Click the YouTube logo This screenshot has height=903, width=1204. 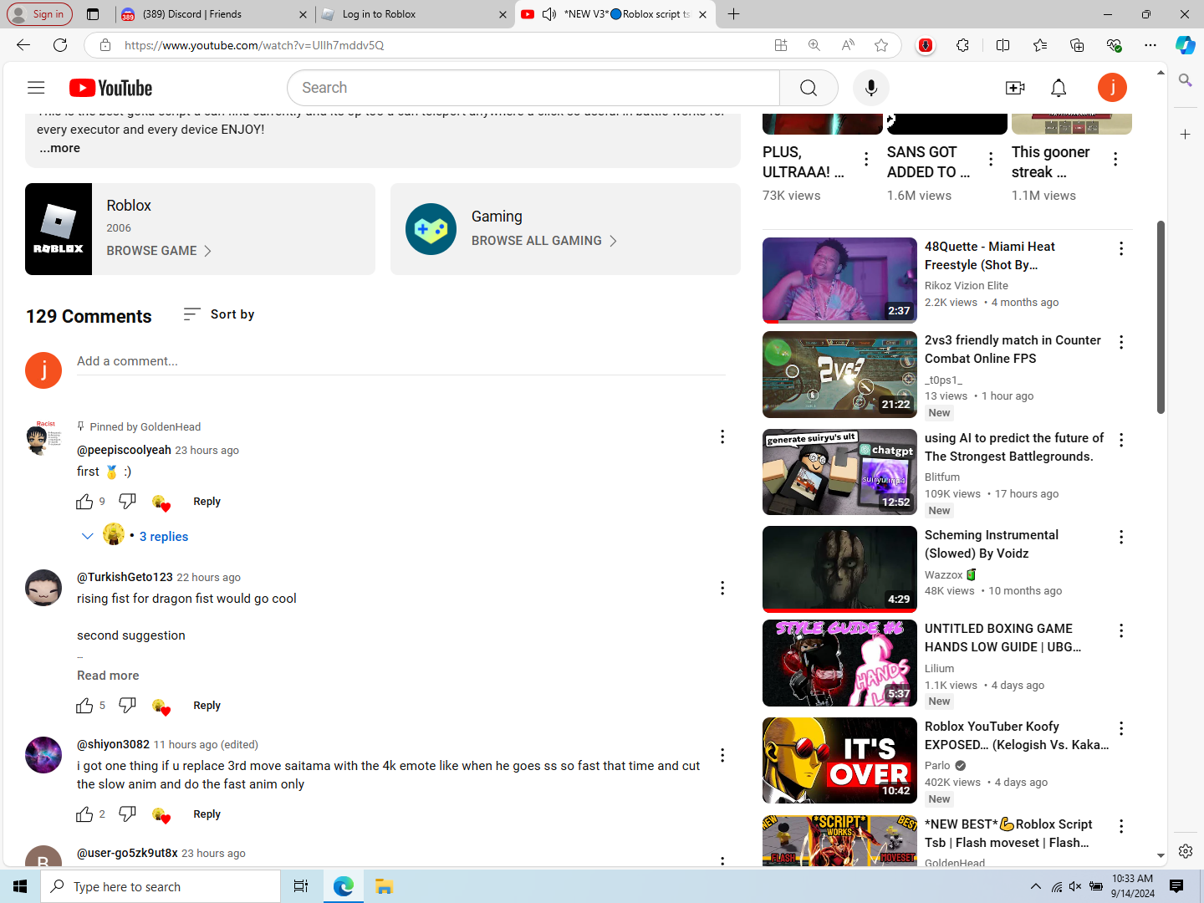coord(110,88)
